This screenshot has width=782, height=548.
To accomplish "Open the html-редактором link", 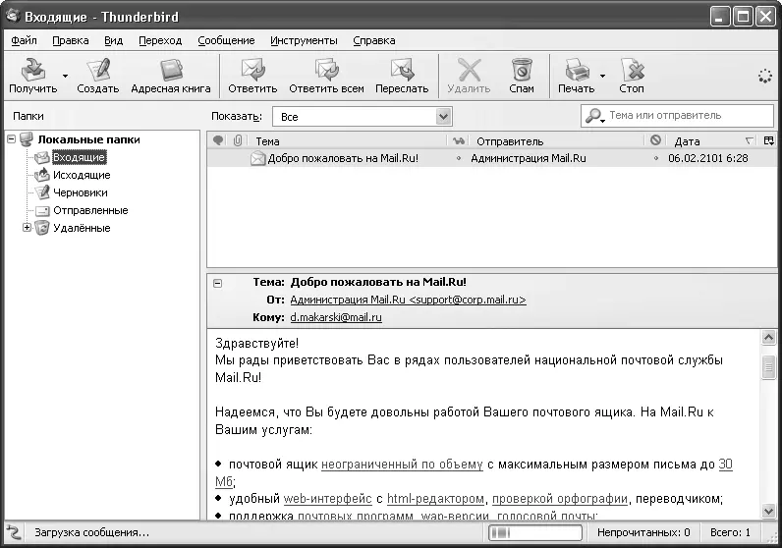I will coord(435,499).
